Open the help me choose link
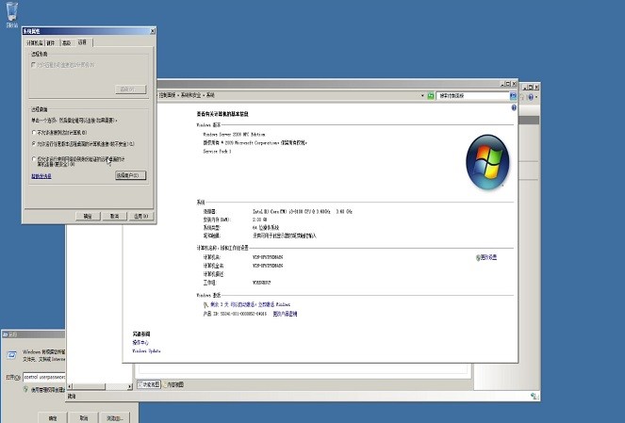This screenshot has height=423, width=625. (x=41, y=176)
